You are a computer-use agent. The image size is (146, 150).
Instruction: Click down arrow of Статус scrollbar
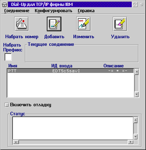click(x=136, y=136)
